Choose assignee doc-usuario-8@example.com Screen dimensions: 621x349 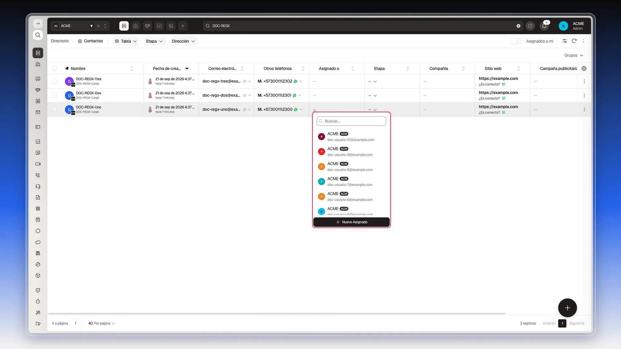[351, 167]
